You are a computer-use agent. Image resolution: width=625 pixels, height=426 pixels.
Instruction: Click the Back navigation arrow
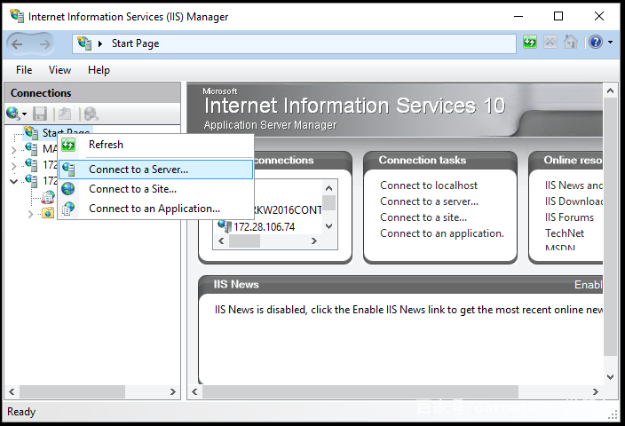click(17, 43)
